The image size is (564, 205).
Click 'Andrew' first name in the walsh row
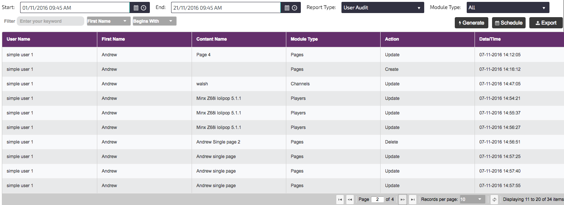[x=109, y=84]
